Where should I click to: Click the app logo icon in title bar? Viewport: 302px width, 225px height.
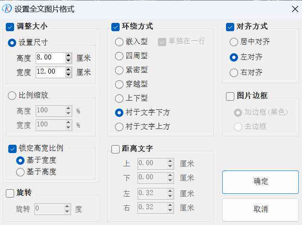[7, 9]
